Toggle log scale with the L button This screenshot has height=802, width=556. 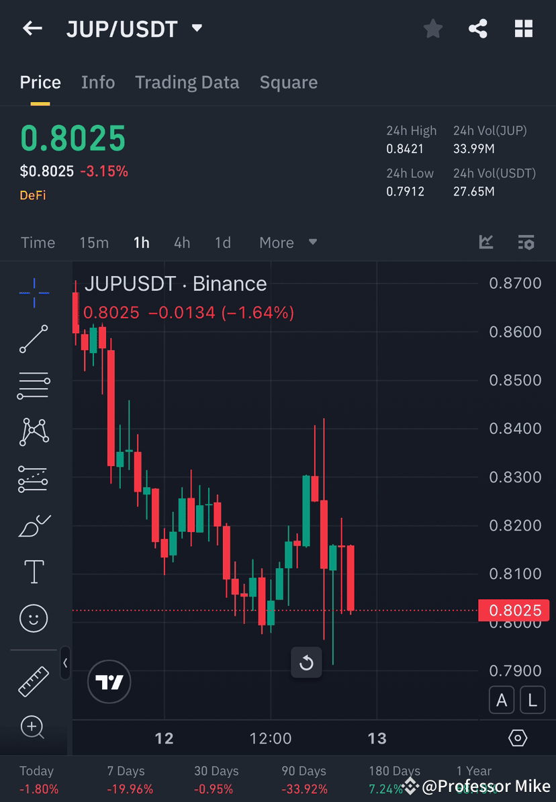coord(532,700)
